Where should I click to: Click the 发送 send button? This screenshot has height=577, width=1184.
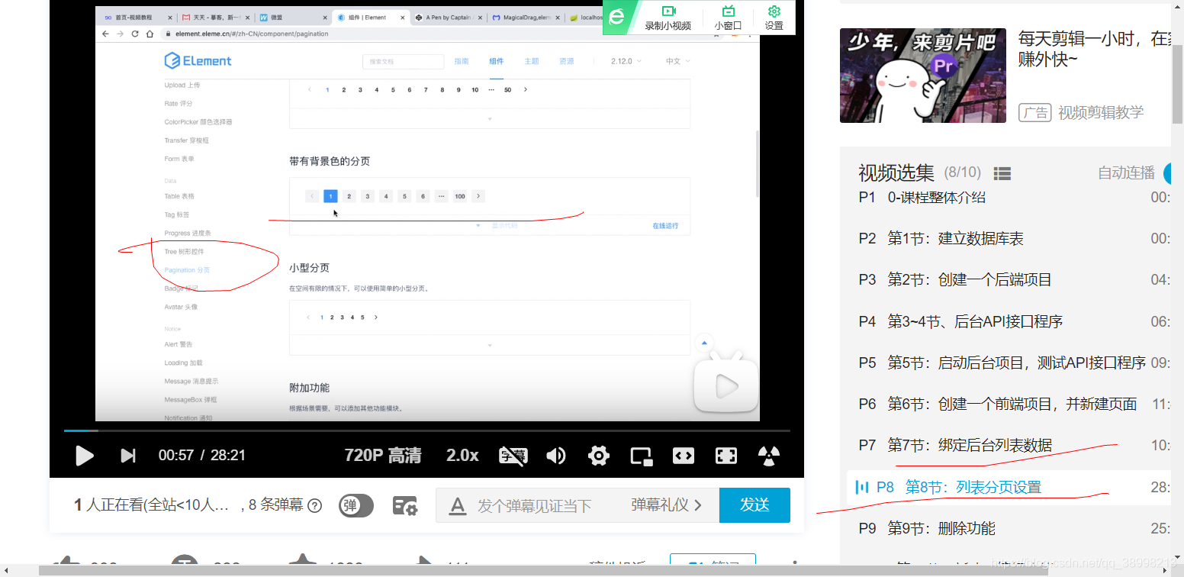pyautogui.click(x=754, y=505)
